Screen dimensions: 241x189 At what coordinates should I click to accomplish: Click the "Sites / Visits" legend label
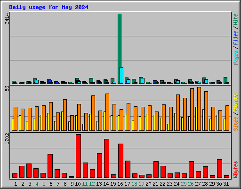235,112
